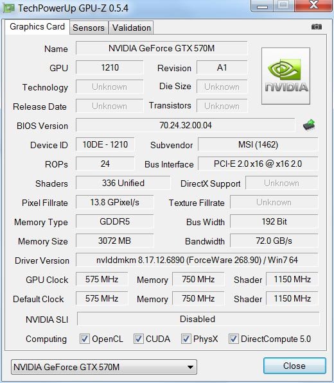This screenshot has height=383, width=334.
Task: Select the Graphics Card tab
Action: tap(37, 26)
